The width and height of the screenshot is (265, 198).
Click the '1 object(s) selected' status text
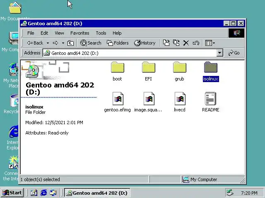(40, 179)
